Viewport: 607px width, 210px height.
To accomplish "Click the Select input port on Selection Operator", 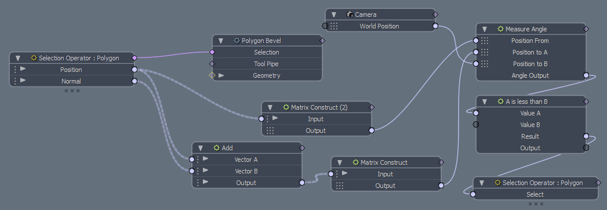I will [x=473, y=194].
